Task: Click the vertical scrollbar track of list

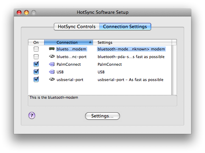Action: pyautogui.click(x=174, y=70)
